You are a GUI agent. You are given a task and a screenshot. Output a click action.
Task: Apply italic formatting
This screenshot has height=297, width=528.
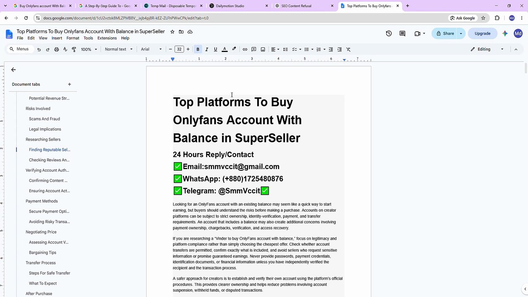click(206, 49)
